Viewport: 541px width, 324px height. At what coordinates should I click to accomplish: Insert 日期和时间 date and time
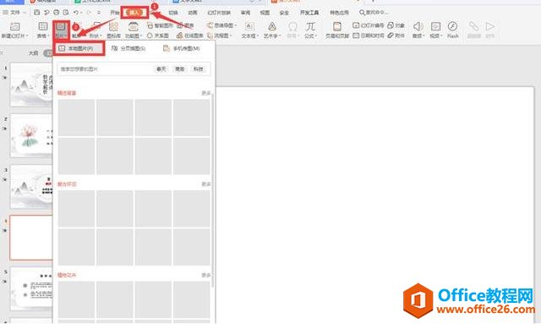[368, 36]
